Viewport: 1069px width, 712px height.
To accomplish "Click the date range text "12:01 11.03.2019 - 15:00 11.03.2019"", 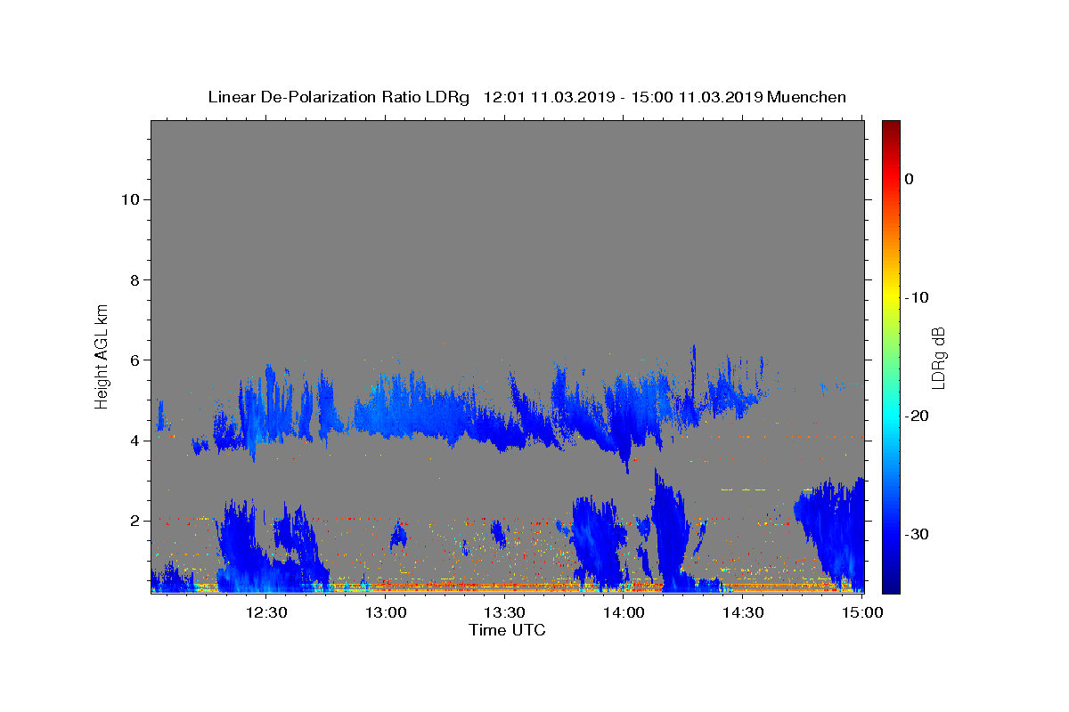I will point(623,97).
